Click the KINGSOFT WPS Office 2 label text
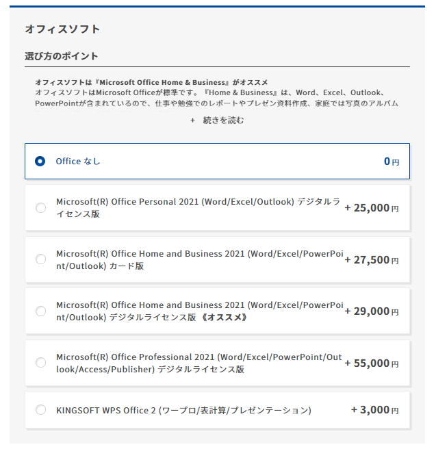Viewport: 436px width, 449px height. [x=183, y=410]
